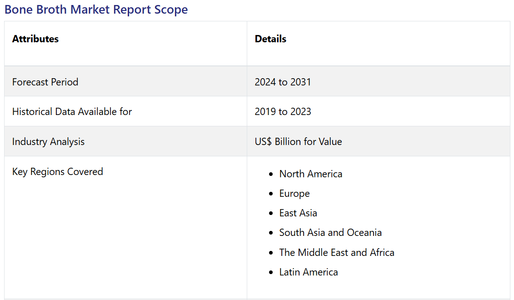Viewport: 514px width, 300px height.
Task: Click Europe in the regions list
Action: (x=294, y=193)
